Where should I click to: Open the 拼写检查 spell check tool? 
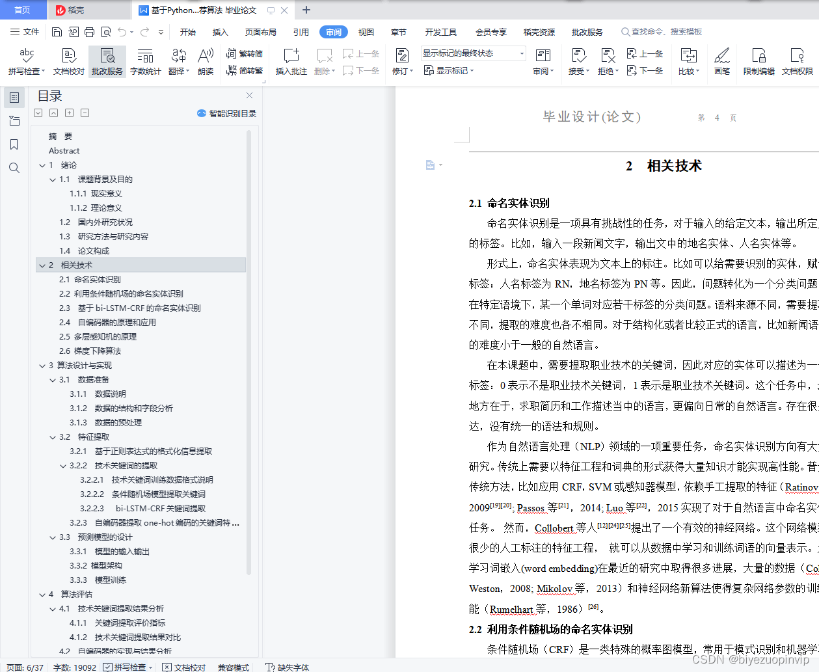click(26, 62)
